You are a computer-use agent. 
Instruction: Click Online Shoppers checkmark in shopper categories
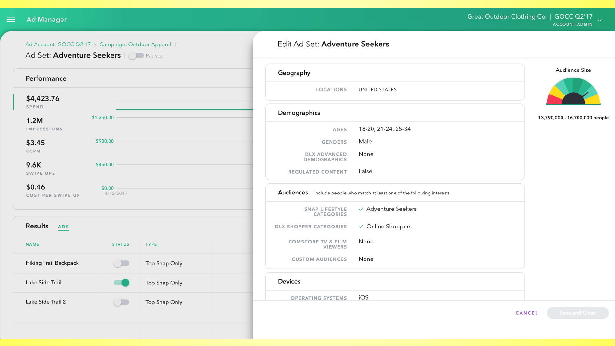[361, 227]
